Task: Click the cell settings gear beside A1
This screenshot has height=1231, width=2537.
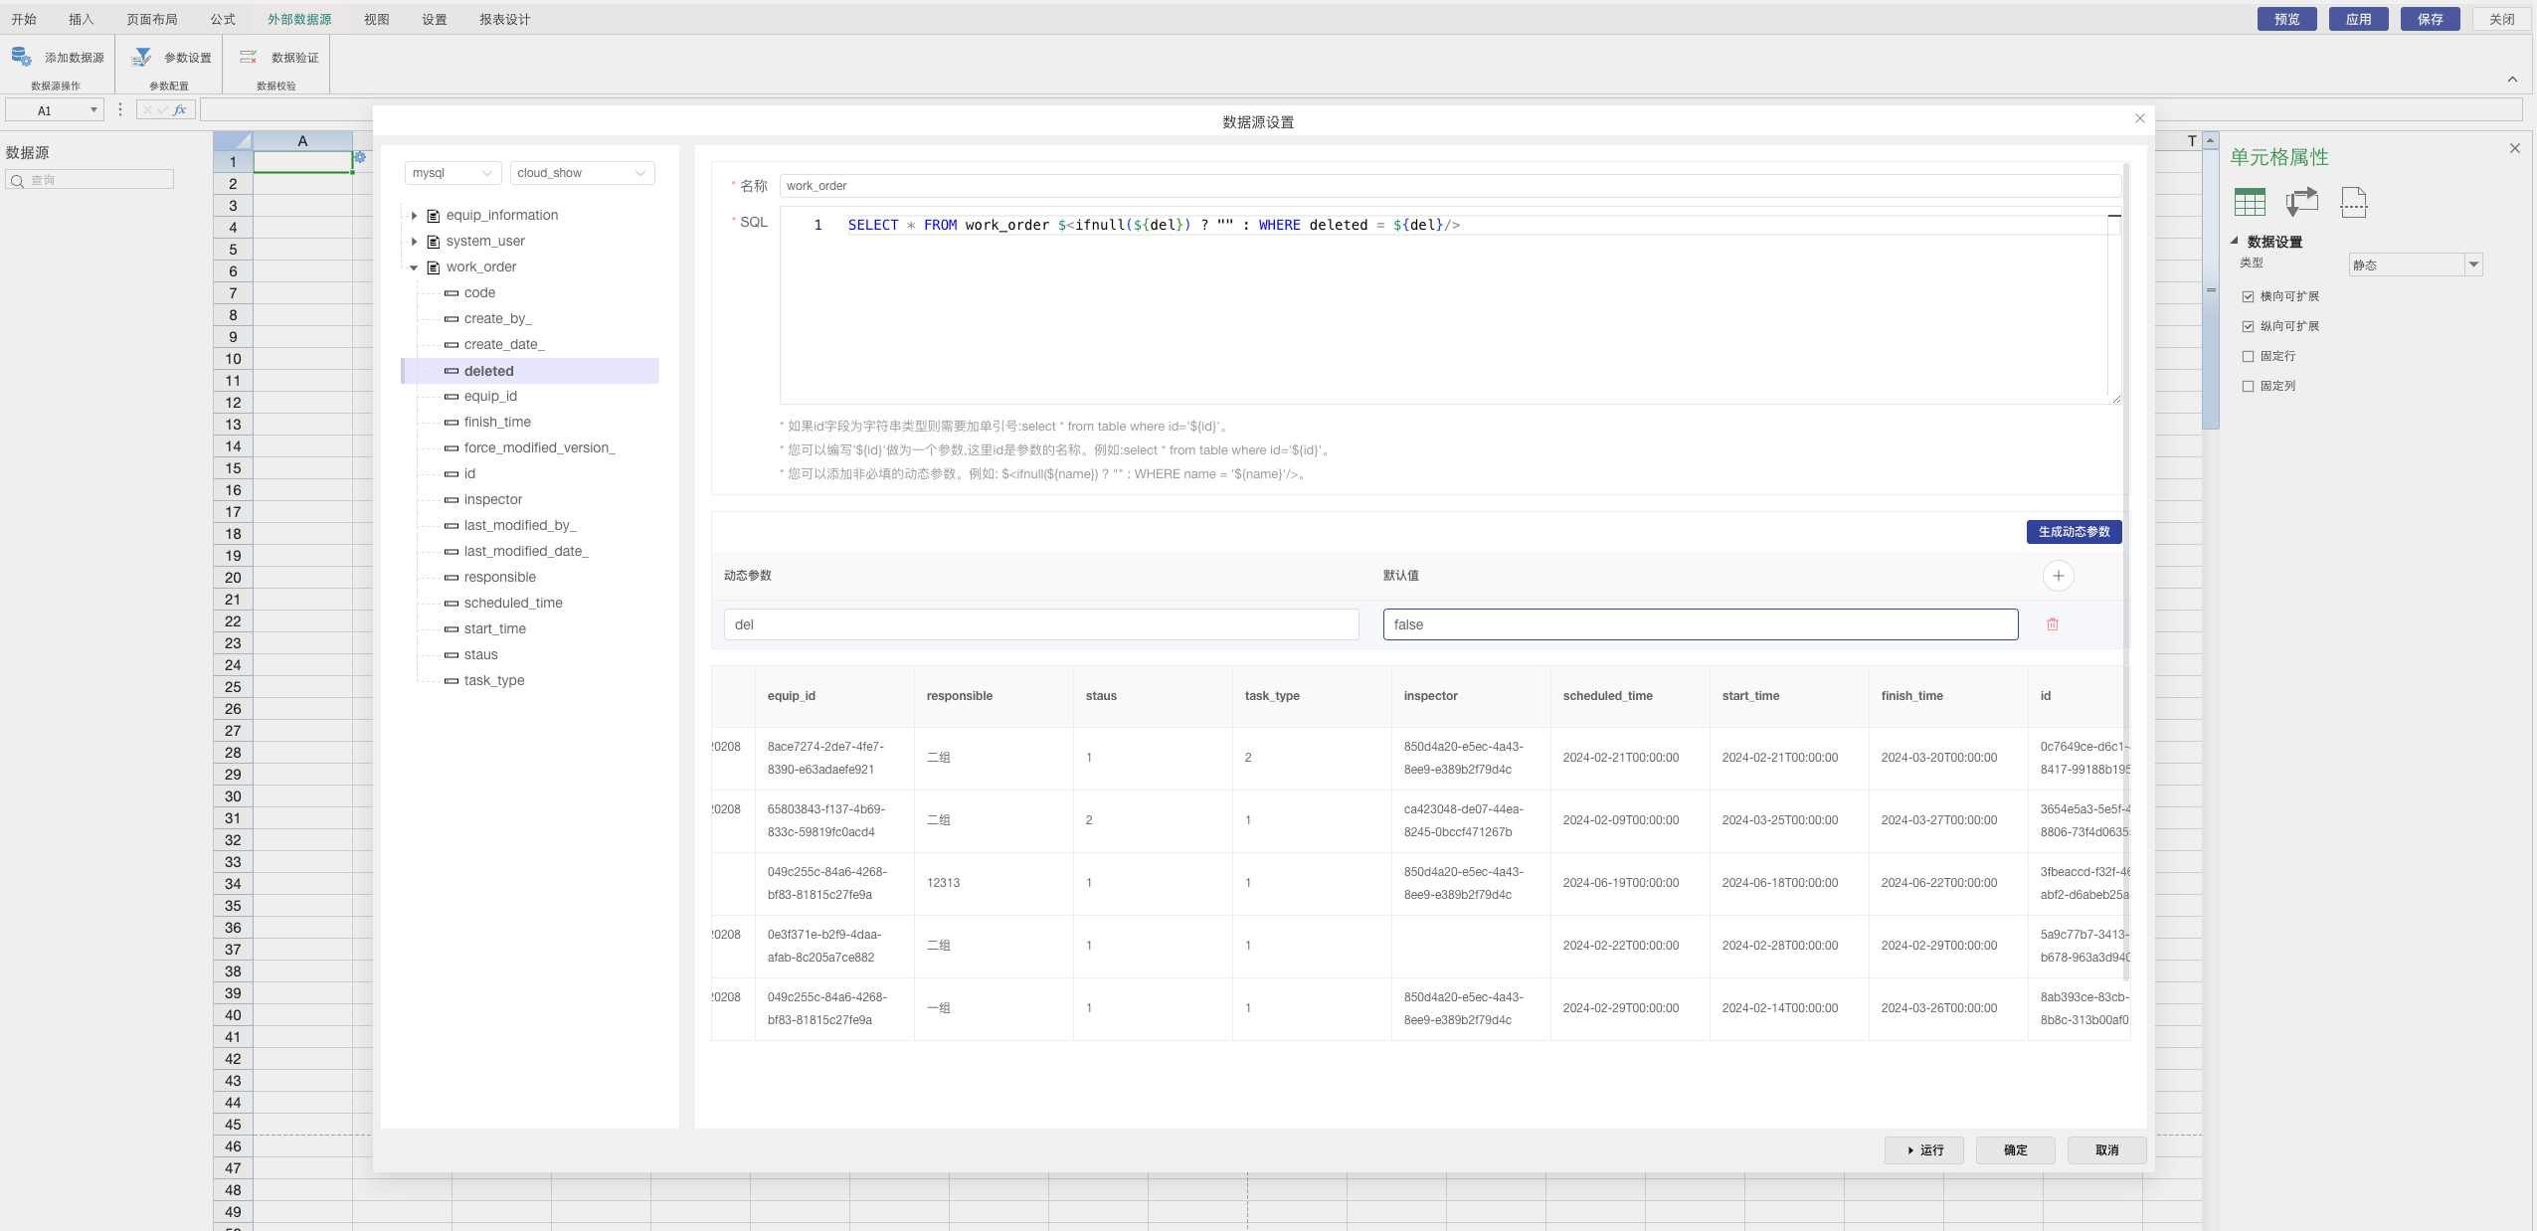Action: click(x=360, y=157)
